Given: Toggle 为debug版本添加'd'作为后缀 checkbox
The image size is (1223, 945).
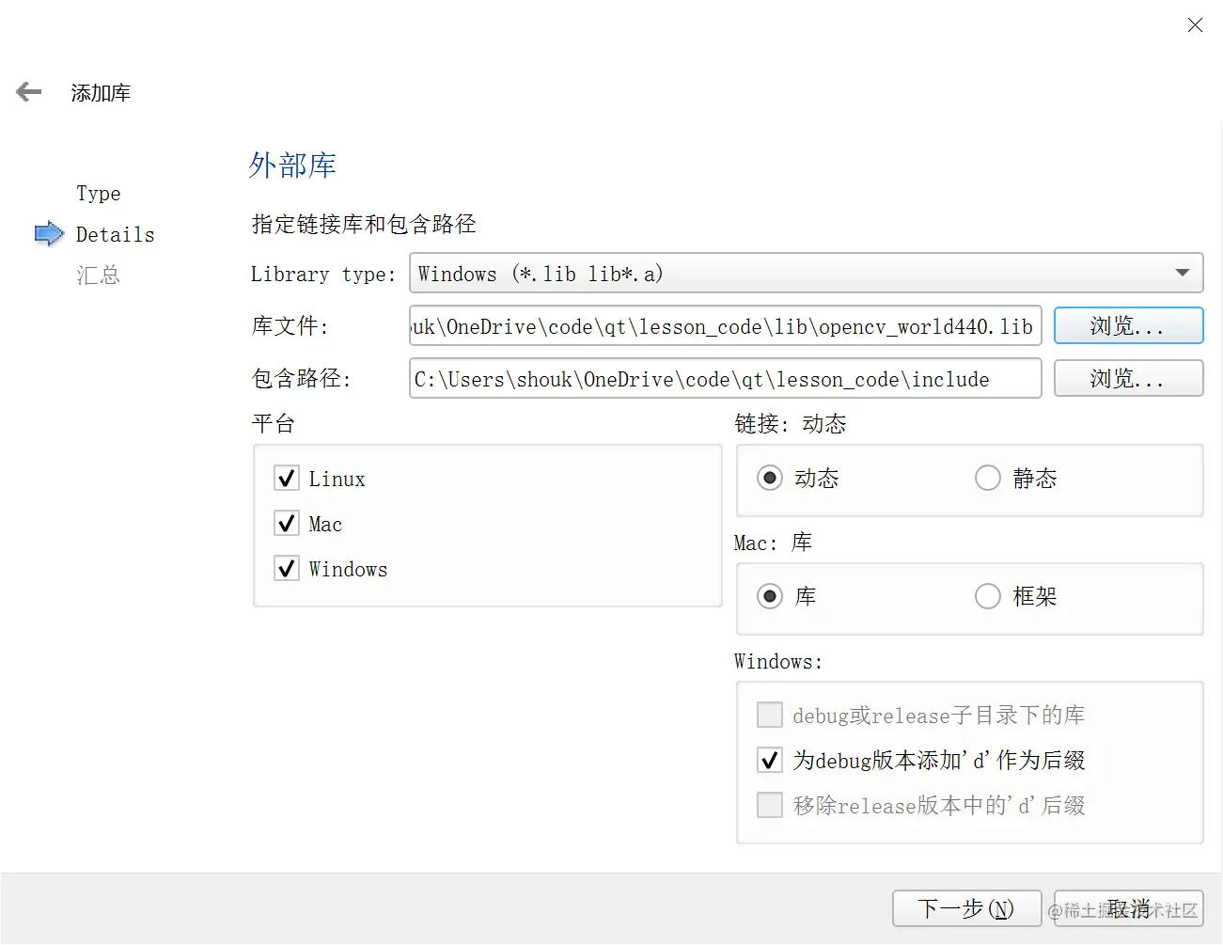Looking at the screenshot, I should pos(770,761).
